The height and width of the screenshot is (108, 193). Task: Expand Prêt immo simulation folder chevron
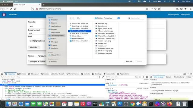[x=90, y=41]
